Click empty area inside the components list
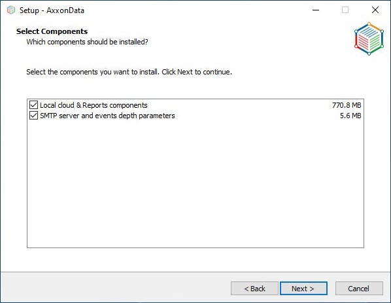Image resolution: width=391 pixels, height=303 pixels. click(195, 184)
